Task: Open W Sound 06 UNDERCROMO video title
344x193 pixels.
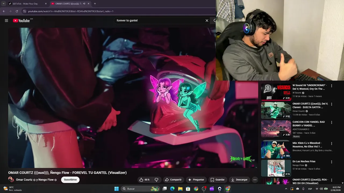Action: point(310,87)
